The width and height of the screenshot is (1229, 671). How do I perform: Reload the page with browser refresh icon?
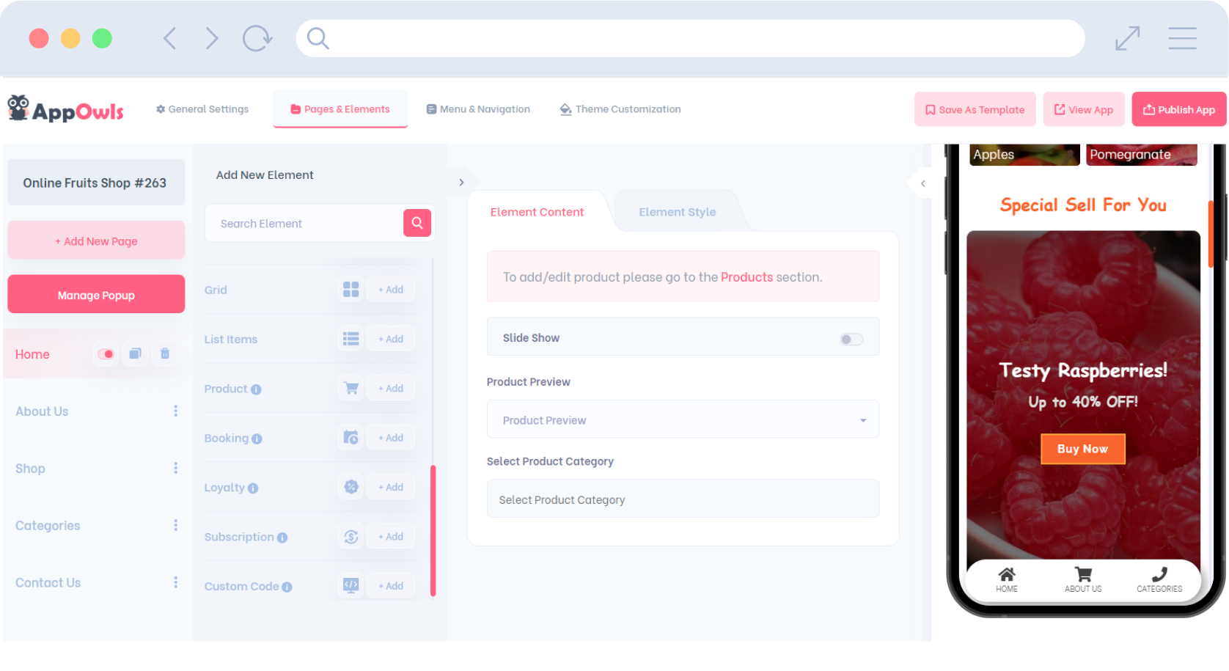coord(257,38)
